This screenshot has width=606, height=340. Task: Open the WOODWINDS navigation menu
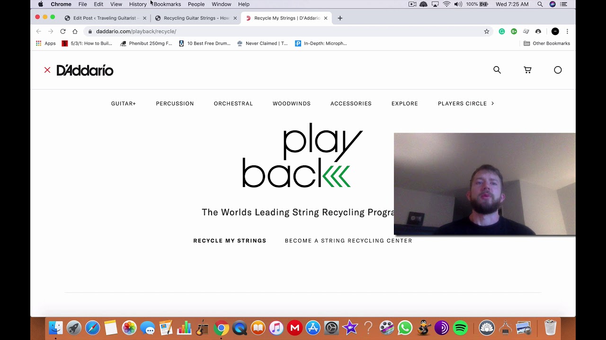(x=292, y=103)
